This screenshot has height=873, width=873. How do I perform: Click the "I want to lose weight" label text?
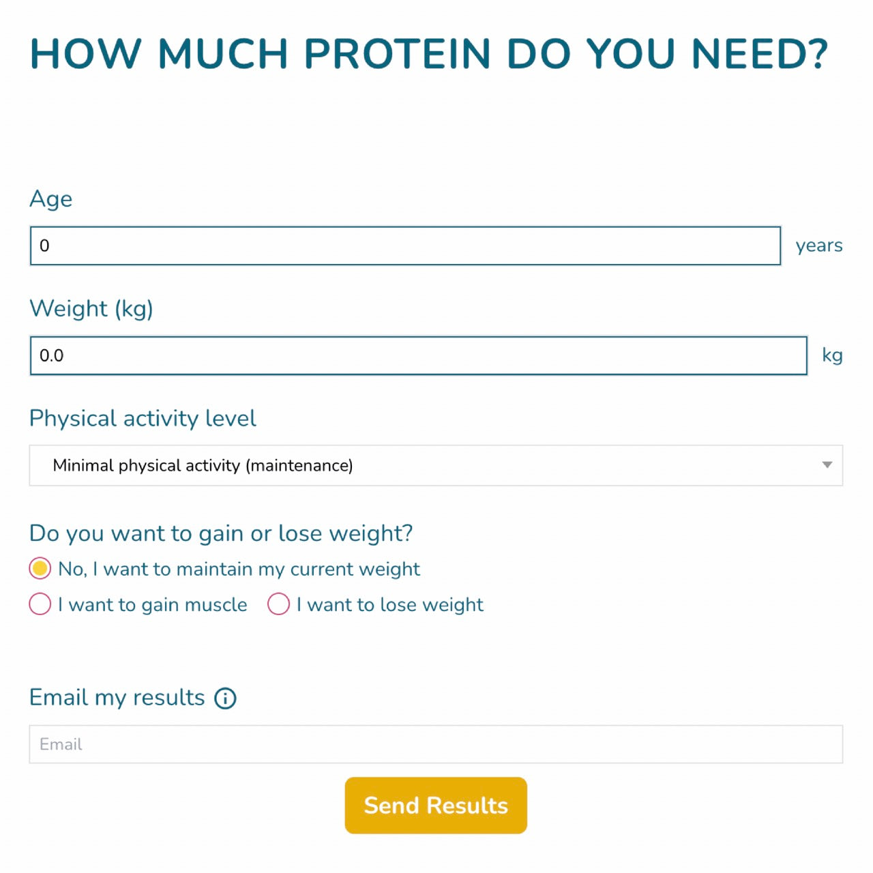coord(390,605)
